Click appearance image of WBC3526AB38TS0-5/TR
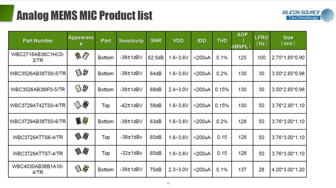Image resolution: width=336 pixels, height=188 pixels. (81, 73)
